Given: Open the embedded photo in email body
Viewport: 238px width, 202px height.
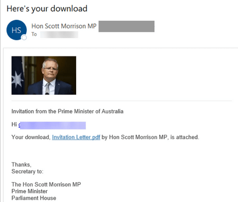Looking at the screenshot, I should [44, 75].
